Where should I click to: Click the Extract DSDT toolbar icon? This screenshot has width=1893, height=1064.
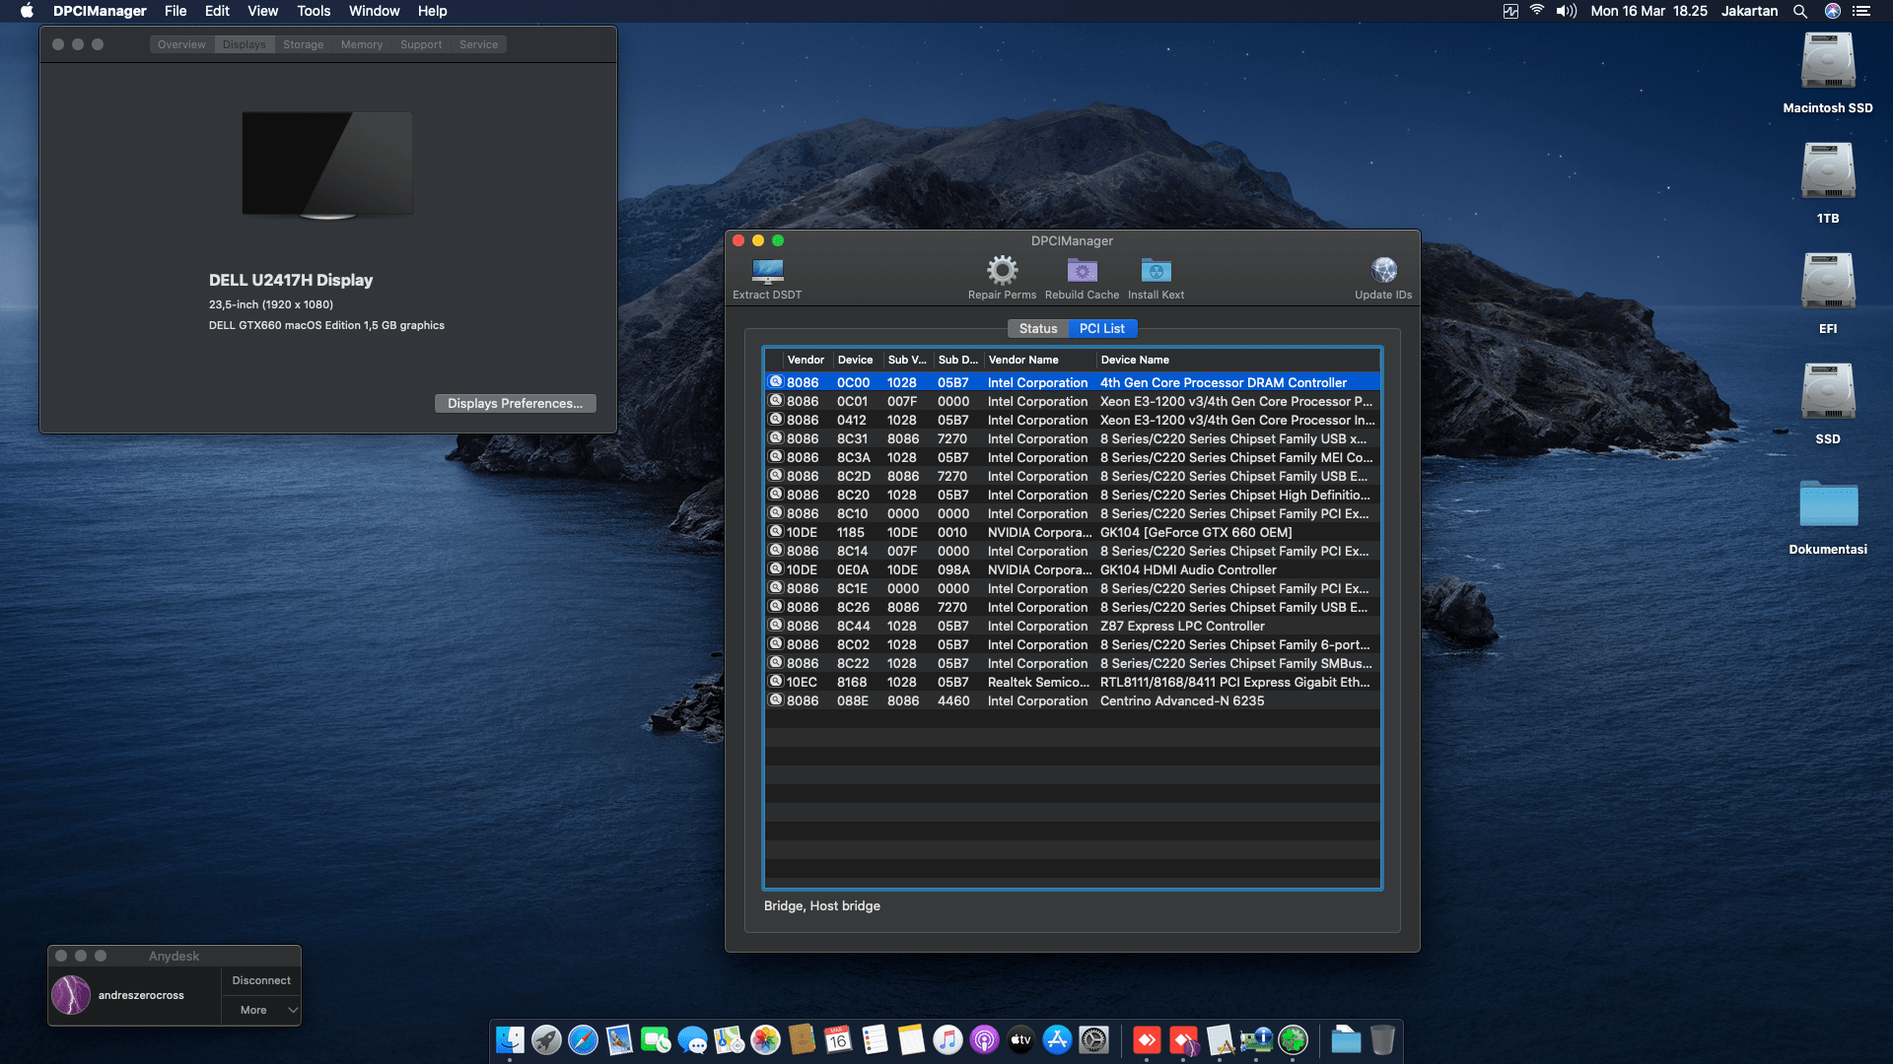coord(767,270)
